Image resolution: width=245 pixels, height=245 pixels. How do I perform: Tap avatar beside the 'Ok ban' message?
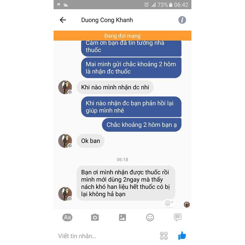point(65,141)
